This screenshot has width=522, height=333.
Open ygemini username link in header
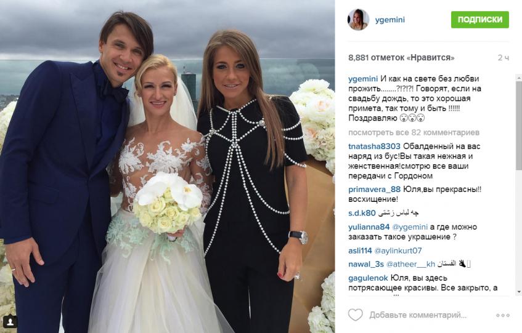coord(390,20)
